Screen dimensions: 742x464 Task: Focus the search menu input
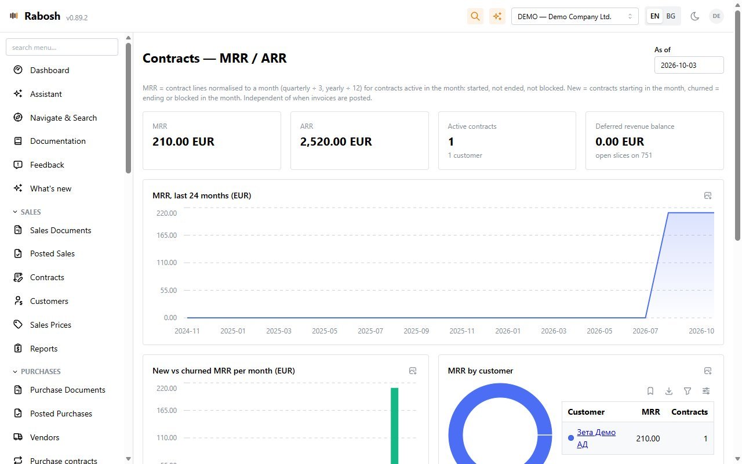62,47
